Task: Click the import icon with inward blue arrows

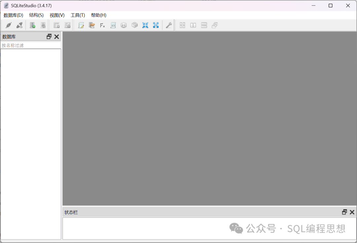Action: pyautogui.click(x=145, y=25)
